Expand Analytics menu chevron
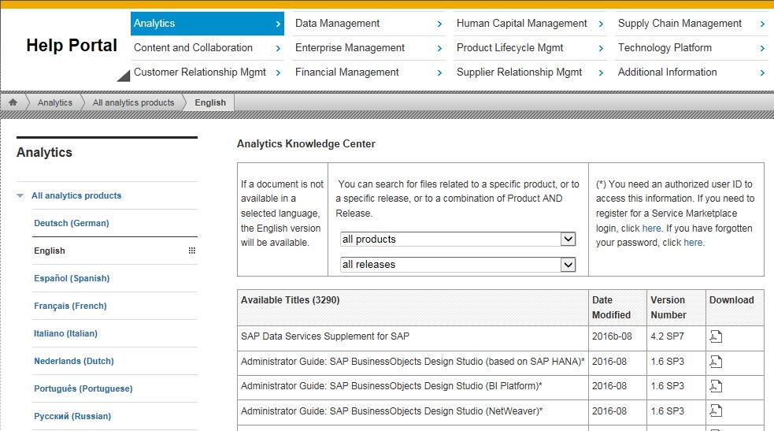This screenshot has height=431, width=774. click(278, 24)
